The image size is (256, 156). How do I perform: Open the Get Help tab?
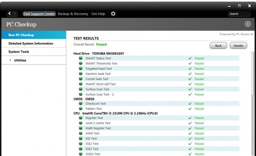point(98,14)
